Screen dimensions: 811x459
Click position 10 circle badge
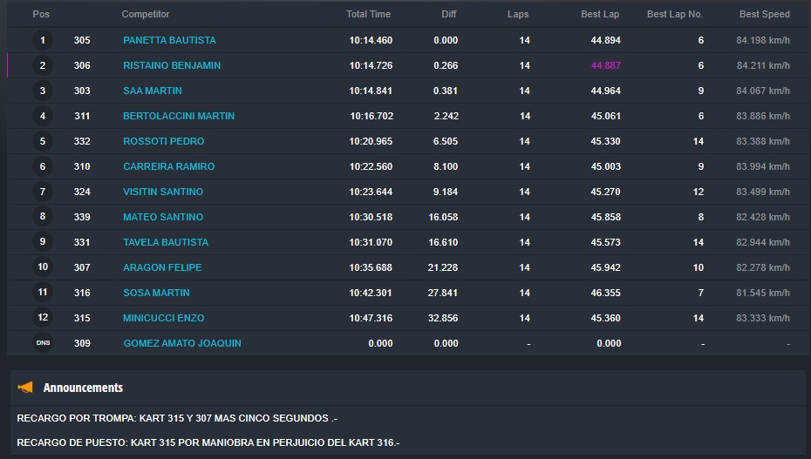[x=43, y=267]
